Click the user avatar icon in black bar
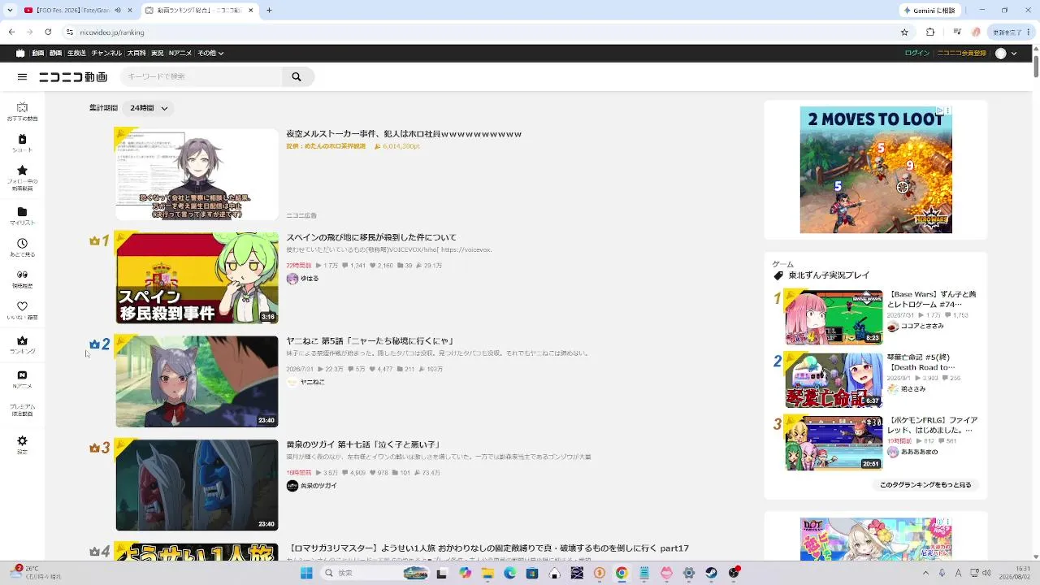 tap(1001, 54)
